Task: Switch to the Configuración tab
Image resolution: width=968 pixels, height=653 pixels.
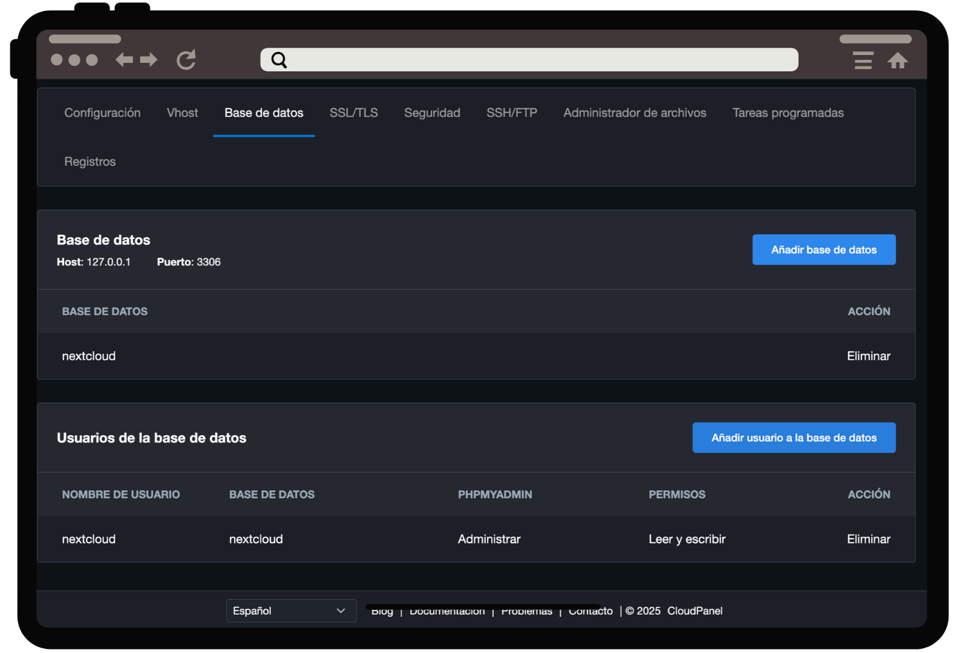Action: [x=102, y=113]
